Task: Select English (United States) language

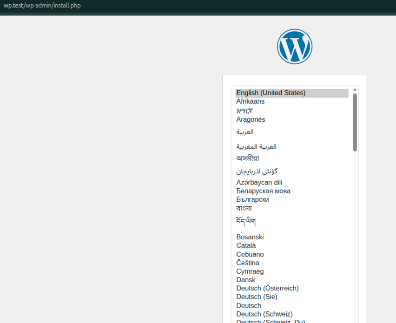Action: [271, 93]
